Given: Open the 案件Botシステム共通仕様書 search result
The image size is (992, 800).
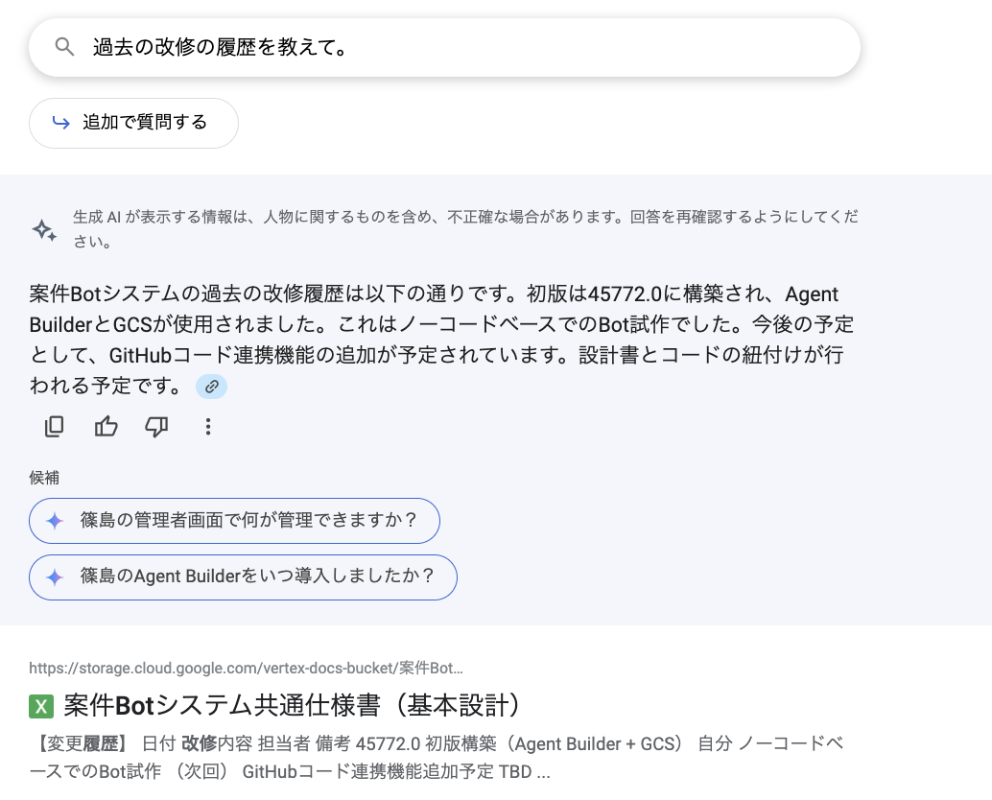Looking at the screenshot, I should click(288, 704).
